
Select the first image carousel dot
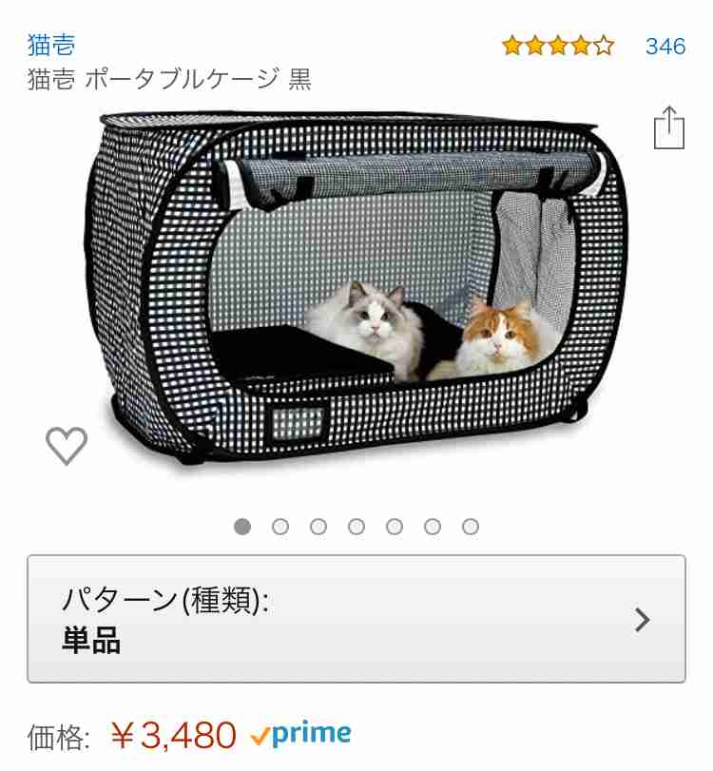(x=241, y=527)
